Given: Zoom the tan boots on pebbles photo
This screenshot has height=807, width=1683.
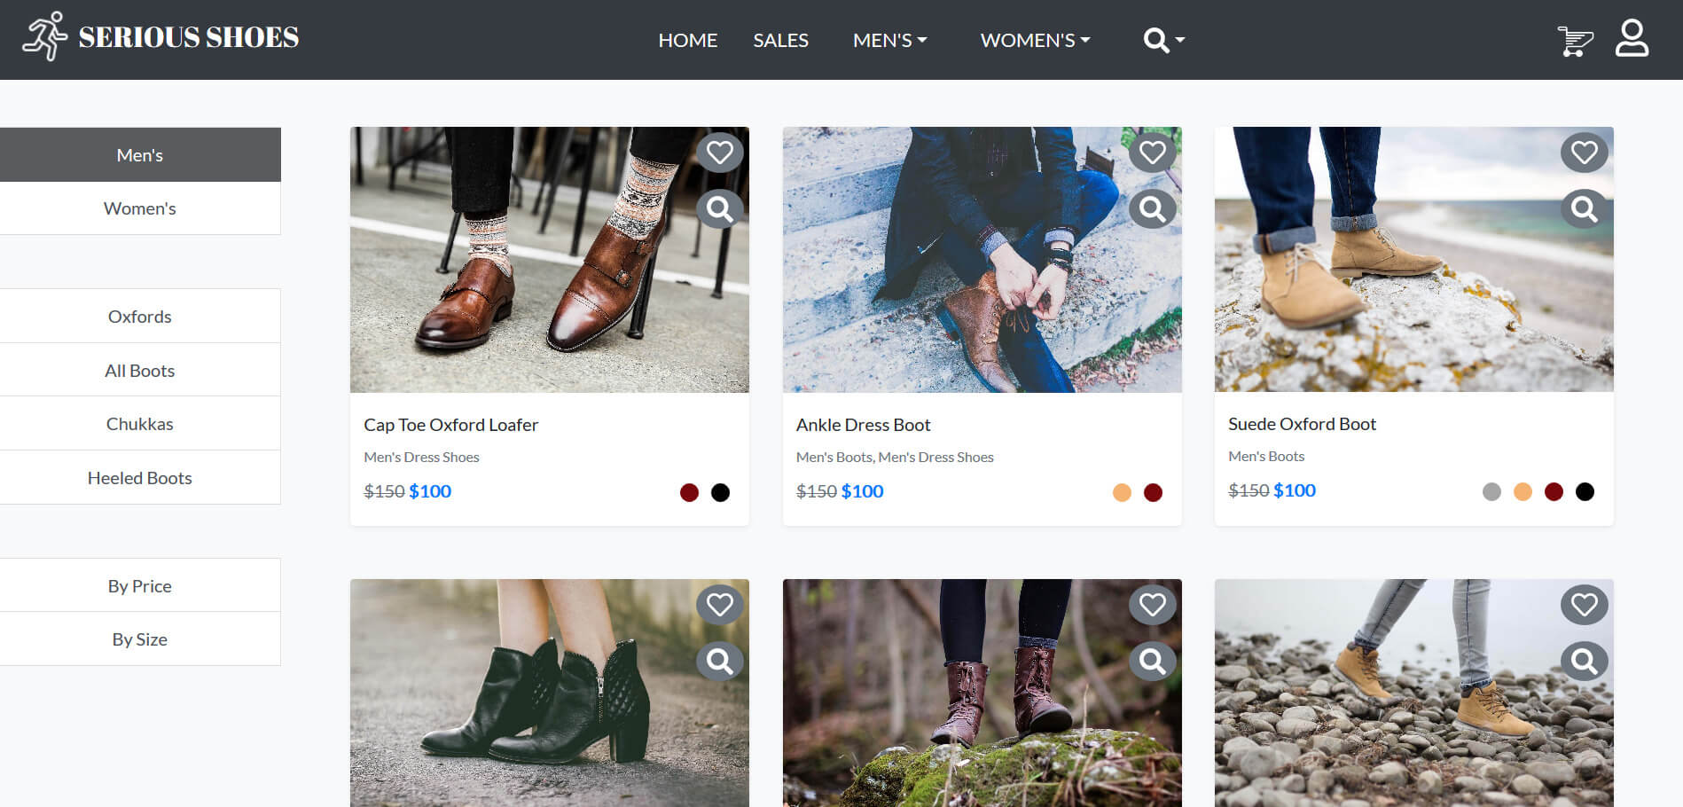Looking at the screenshot, I should click(1585, 662).
